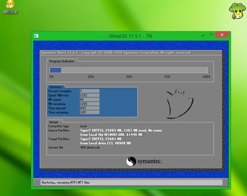Select the Percent complete value field
This screenshot has width=247, height=196.
pyautogui.click(x=90, y=91)
